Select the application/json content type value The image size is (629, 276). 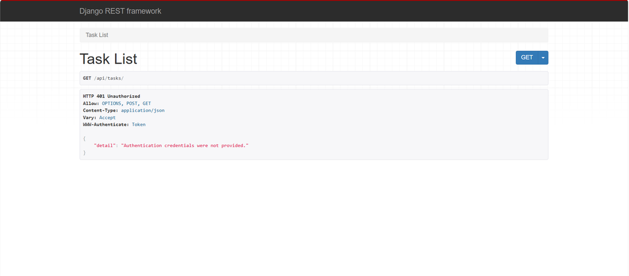click(x=143, y=110)
